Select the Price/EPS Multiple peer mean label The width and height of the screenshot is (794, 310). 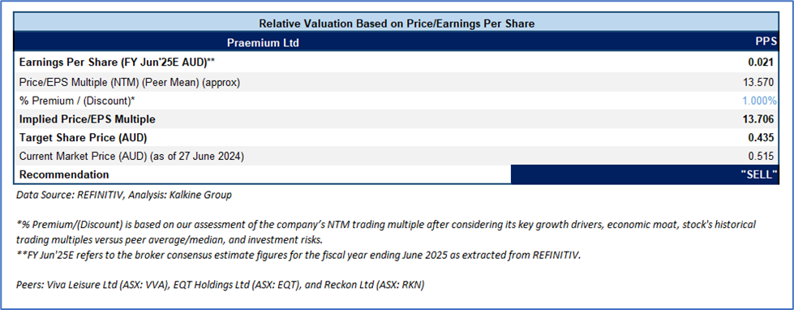tap(130, 81)
